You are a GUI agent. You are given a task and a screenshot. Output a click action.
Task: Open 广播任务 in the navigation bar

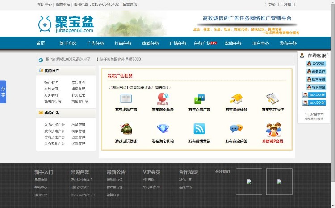[x=178, y=44]
